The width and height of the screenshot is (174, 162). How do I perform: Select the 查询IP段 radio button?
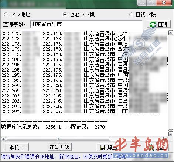(x=131, y=14)
